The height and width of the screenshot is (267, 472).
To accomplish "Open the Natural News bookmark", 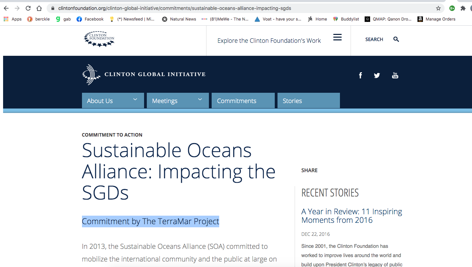I will (179, 19).
